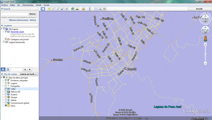Select the add path tool
Image resolution: width=212 pixels, height=120 pixels.
(x=58, y=9)
